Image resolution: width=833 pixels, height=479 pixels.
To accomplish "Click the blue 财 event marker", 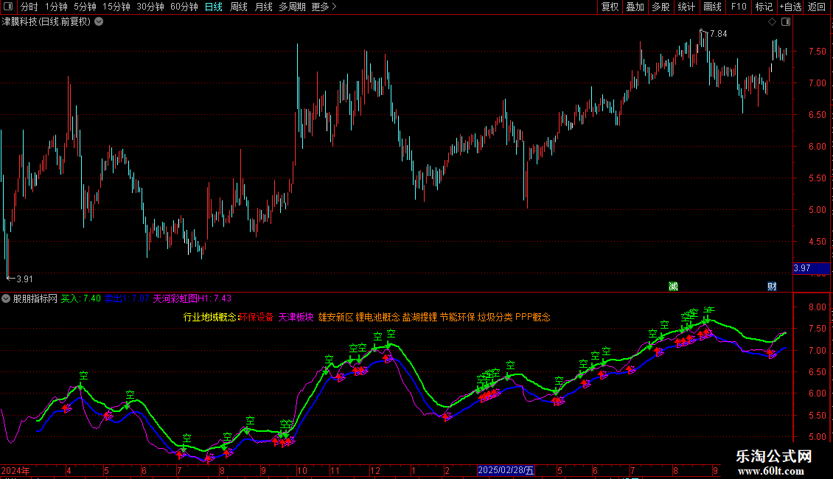I will [772, 286].
